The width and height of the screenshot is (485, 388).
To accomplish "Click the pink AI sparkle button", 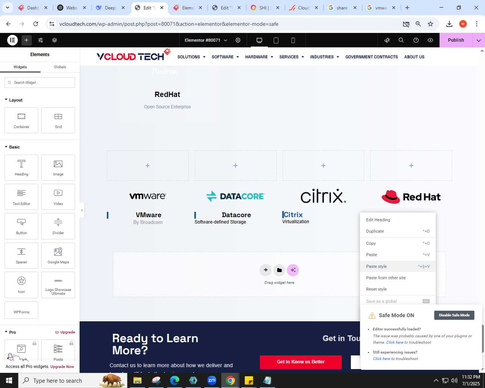I will pos(293,270).
